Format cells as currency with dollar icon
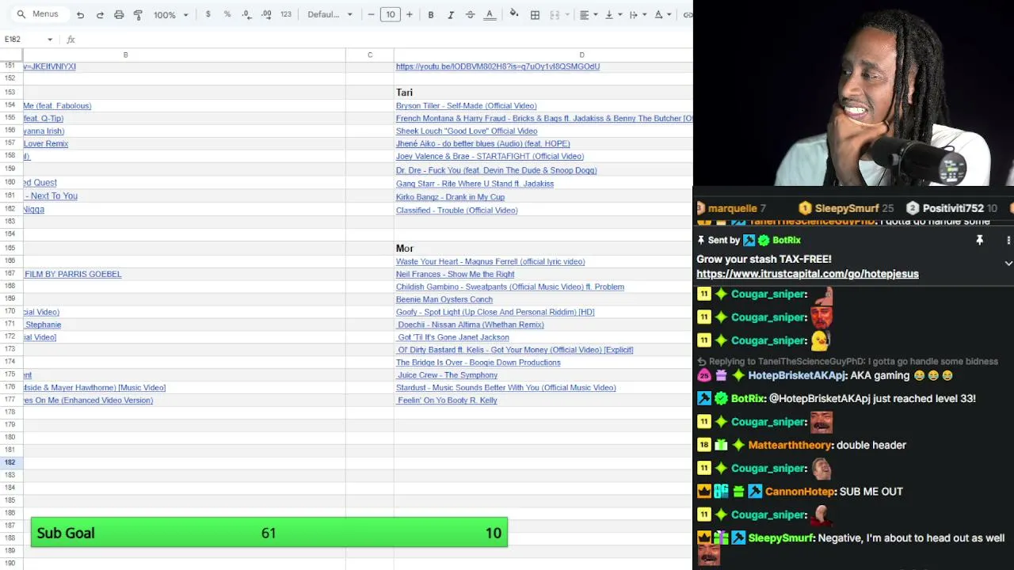The width and height of the screenshot is (1014, 570). 208,14
